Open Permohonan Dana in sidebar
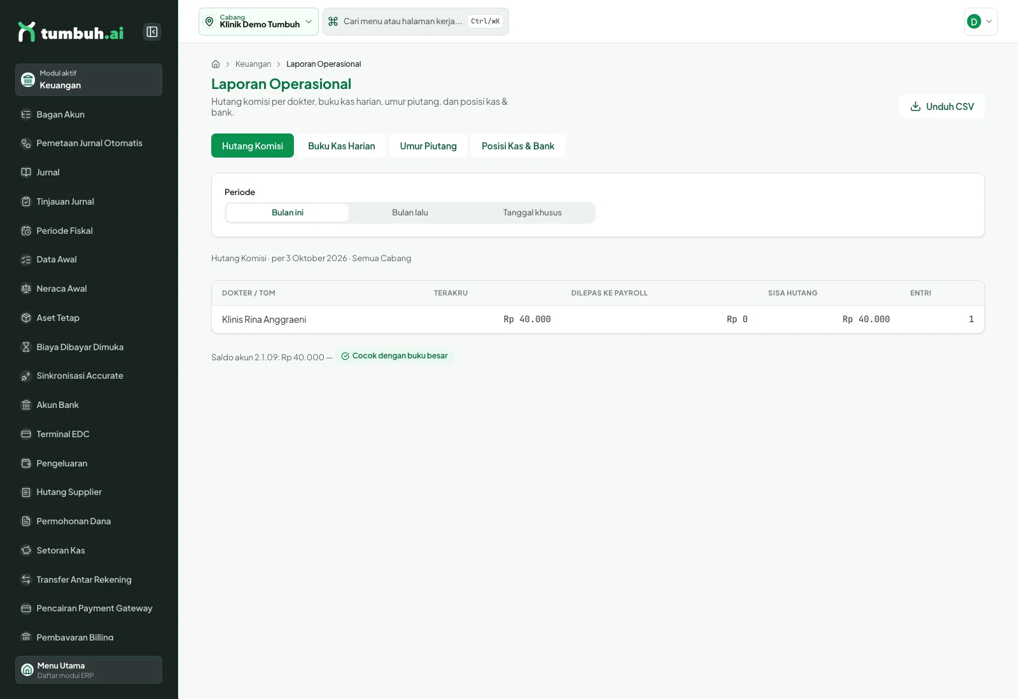1018x699 pixels. tap(88, 521)
